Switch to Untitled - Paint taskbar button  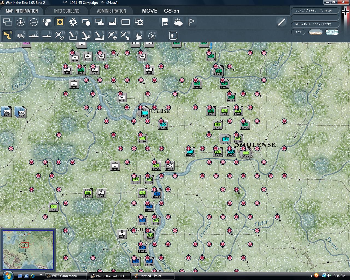(x=153, y=276)
